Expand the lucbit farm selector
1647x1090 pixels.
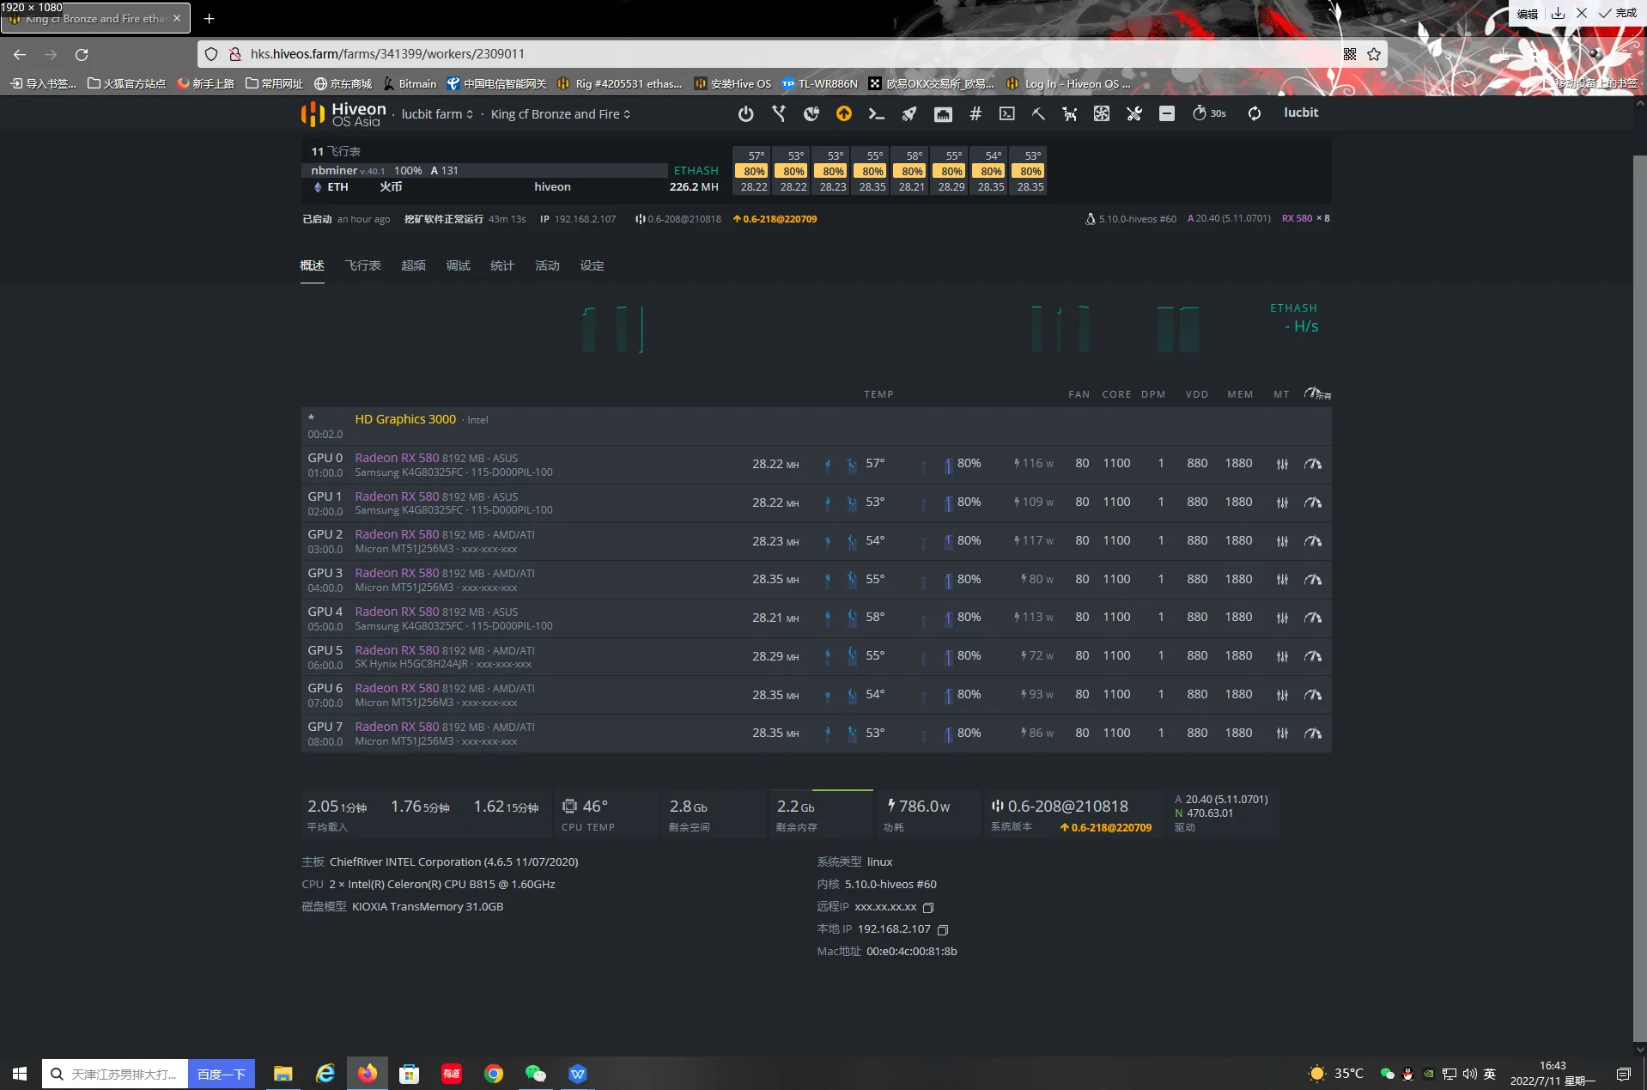pos(437,114)
